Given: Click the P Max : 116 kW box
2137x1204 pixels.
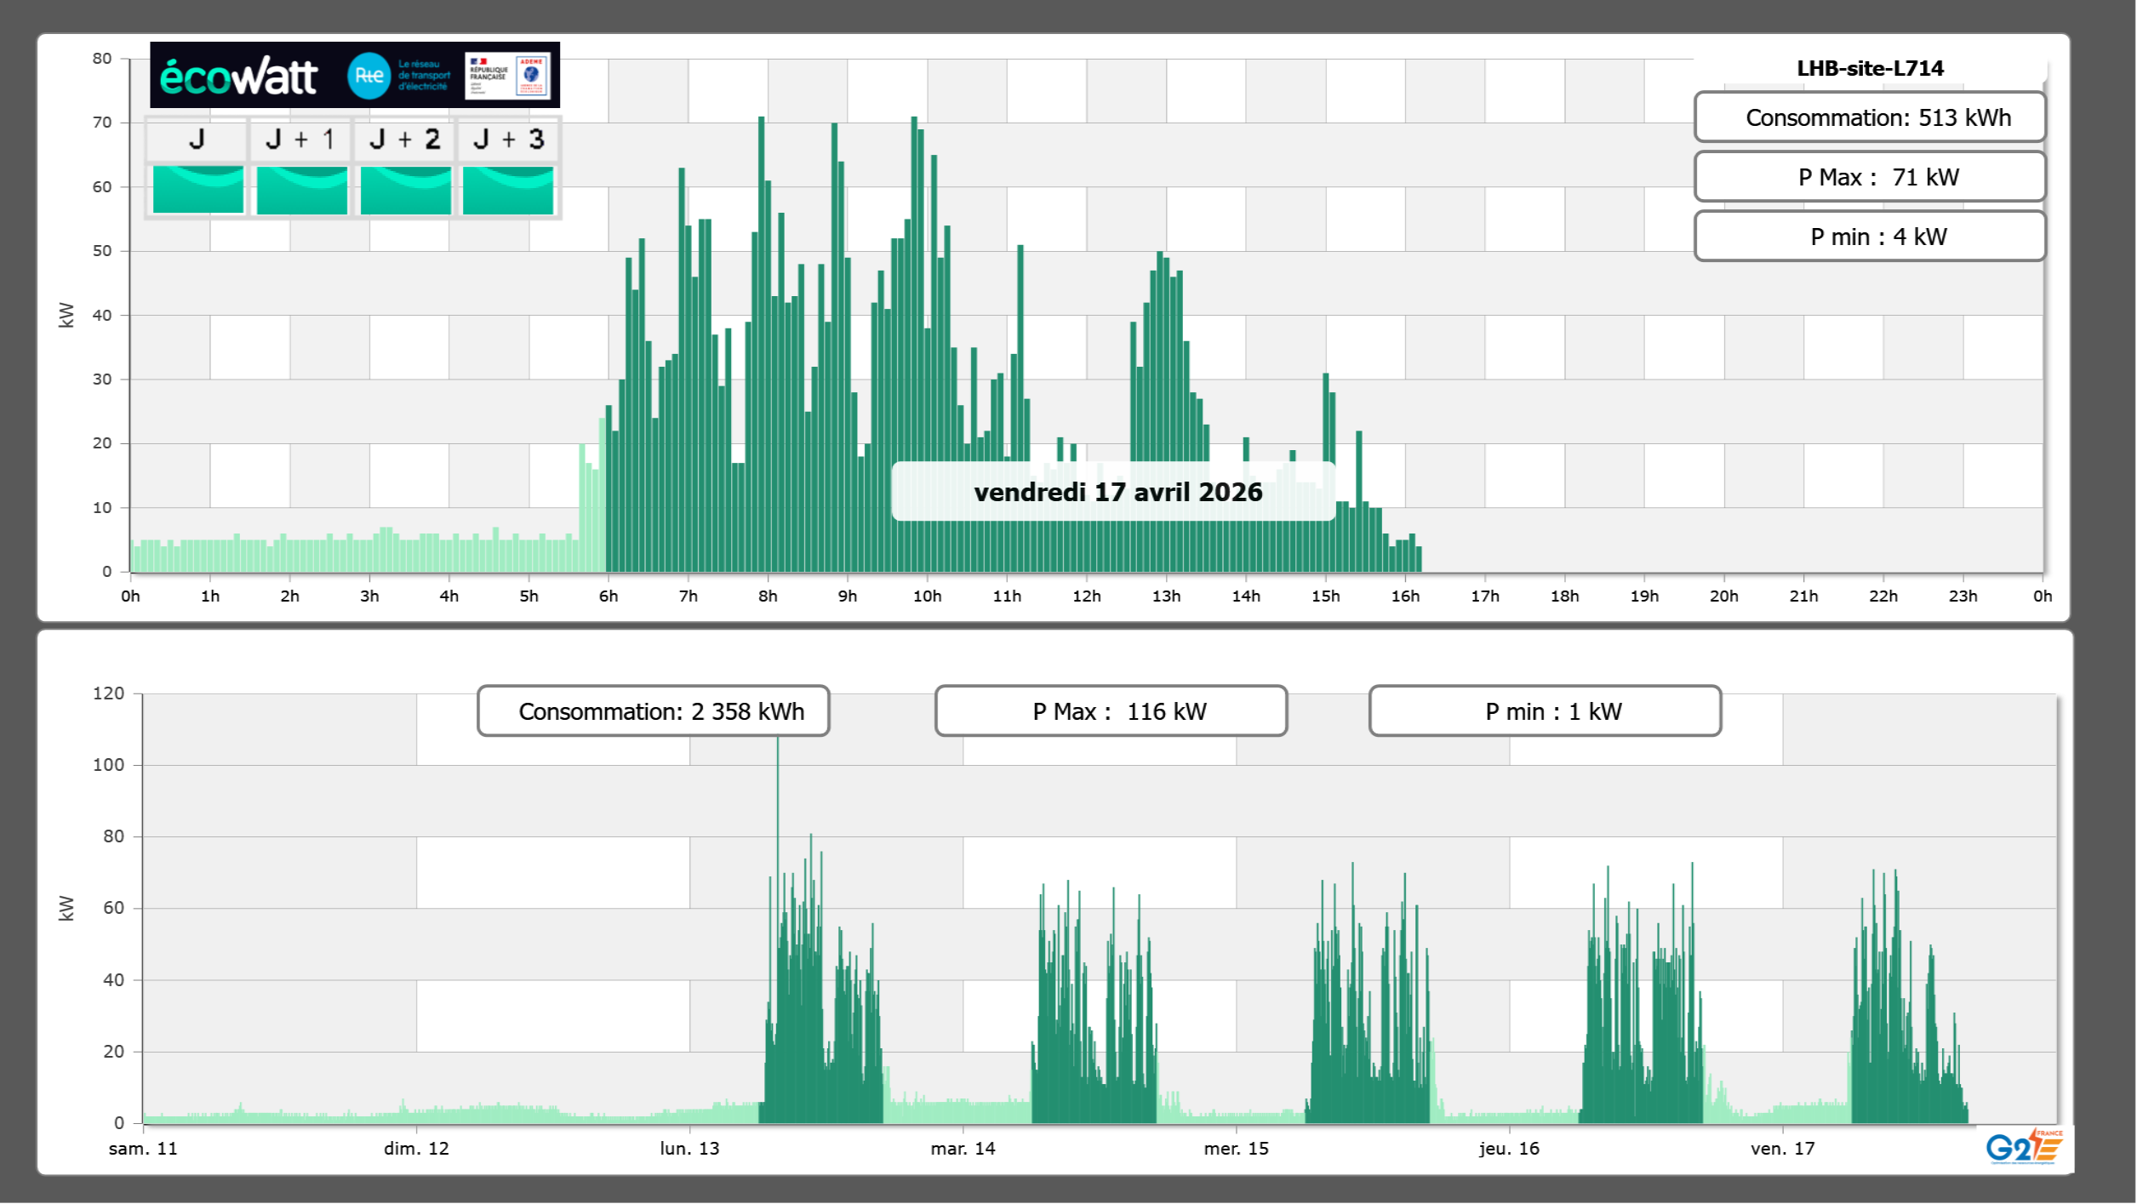Looking at the screenshot, I should click(x=1111, y=711).
